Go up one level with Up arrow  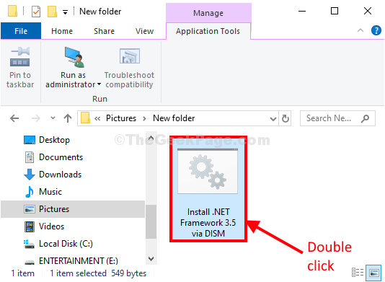68,118
